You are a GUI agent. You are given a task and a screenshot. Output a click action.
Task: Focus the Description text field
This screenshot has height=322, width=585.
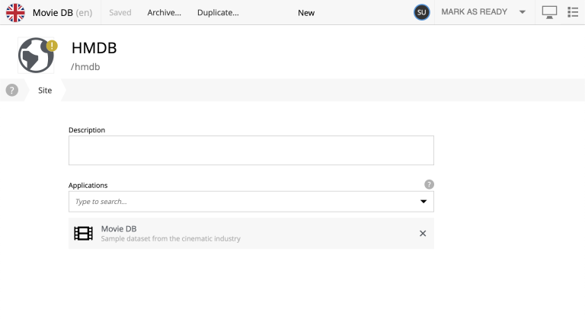(x=251, y=150)
